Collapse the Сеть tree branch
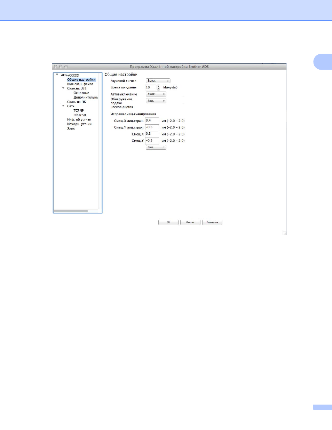 point(63,106)
